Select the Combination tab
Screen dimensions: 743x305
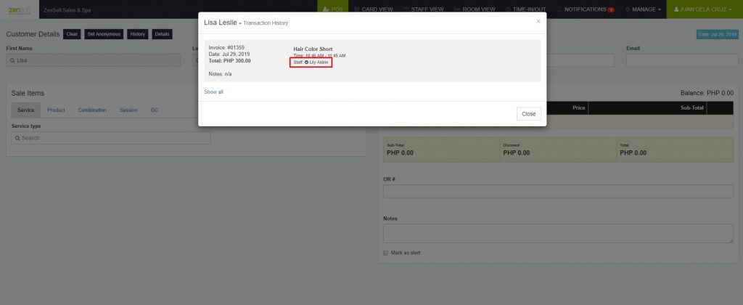pyautogui.click(x=92, y=110)
